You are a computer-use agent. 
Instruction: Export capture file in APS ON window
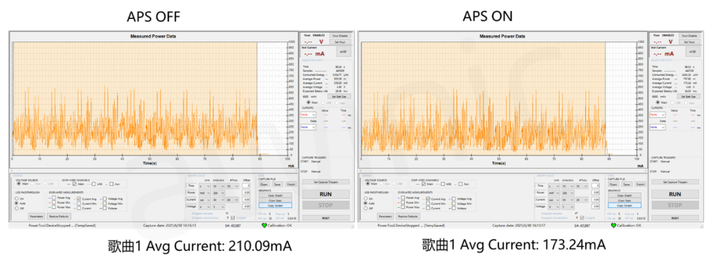tap(641, 184)
